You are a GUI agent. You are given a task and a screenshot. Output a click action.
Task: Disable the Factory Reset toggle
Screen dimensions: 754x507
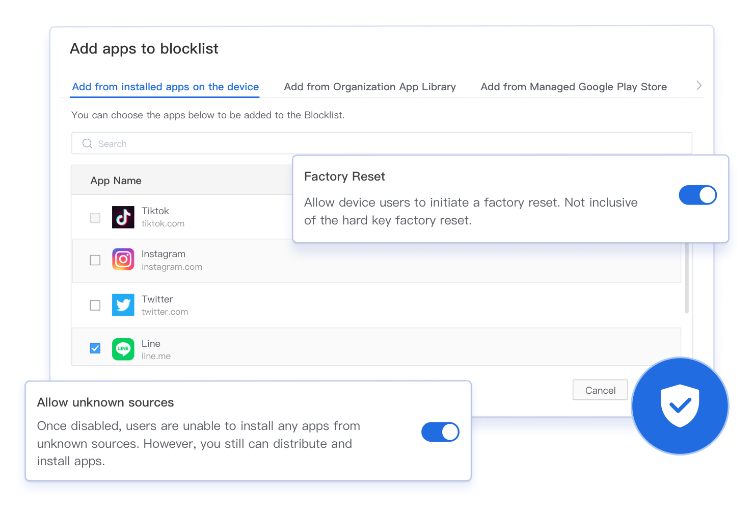pos(697,195)
